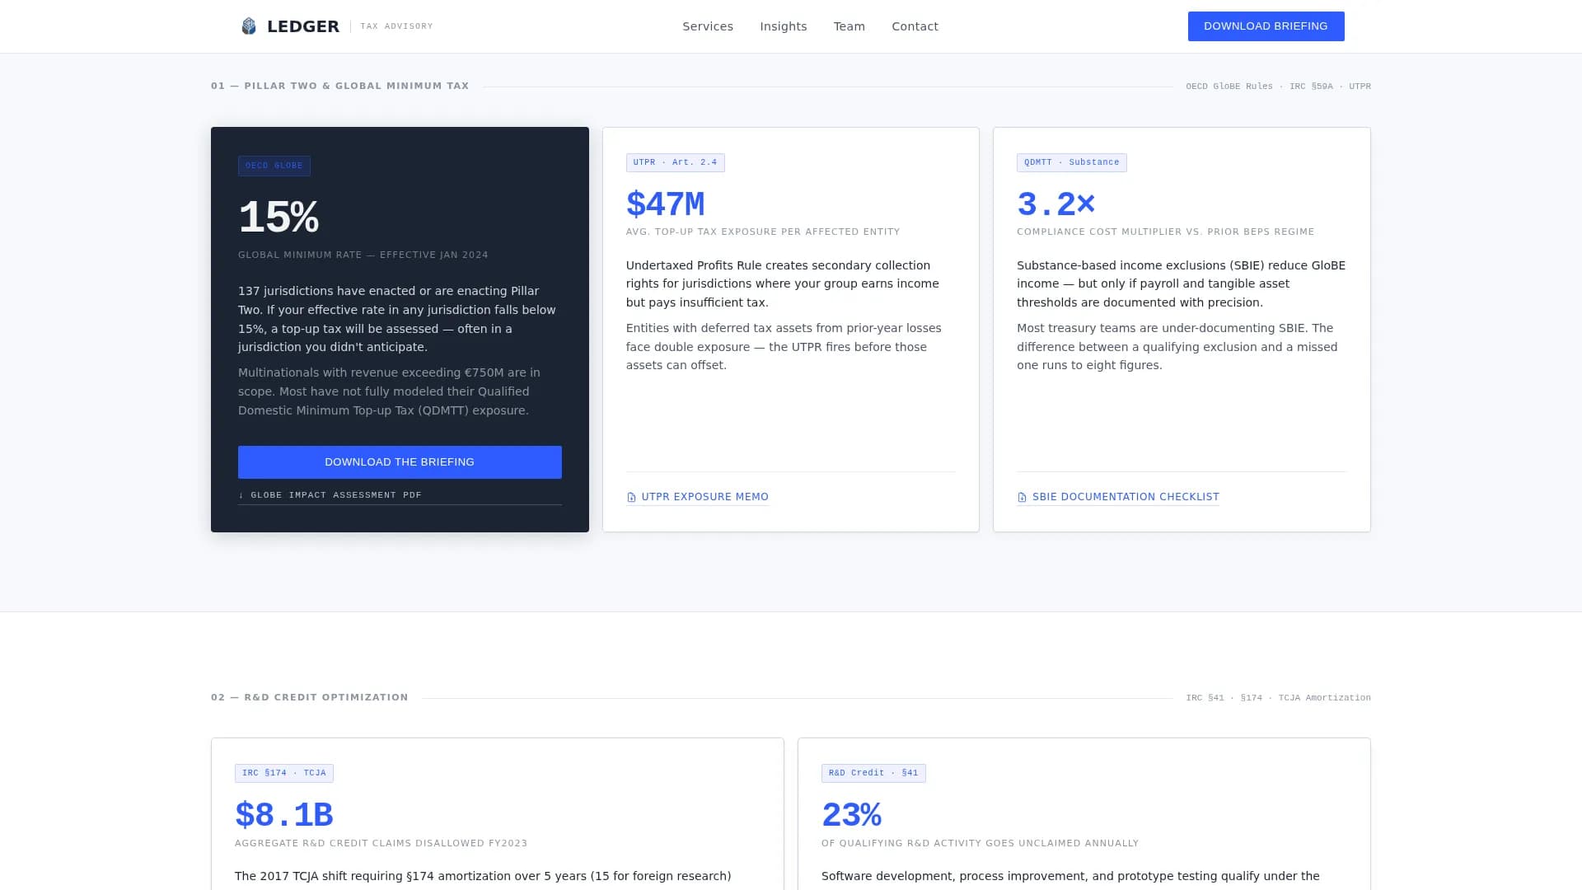The image size is (1582, 890).
Task: Click the OECD GloBE Rules · IRC §59A · UTPR reference
Action: (1278, 87)
